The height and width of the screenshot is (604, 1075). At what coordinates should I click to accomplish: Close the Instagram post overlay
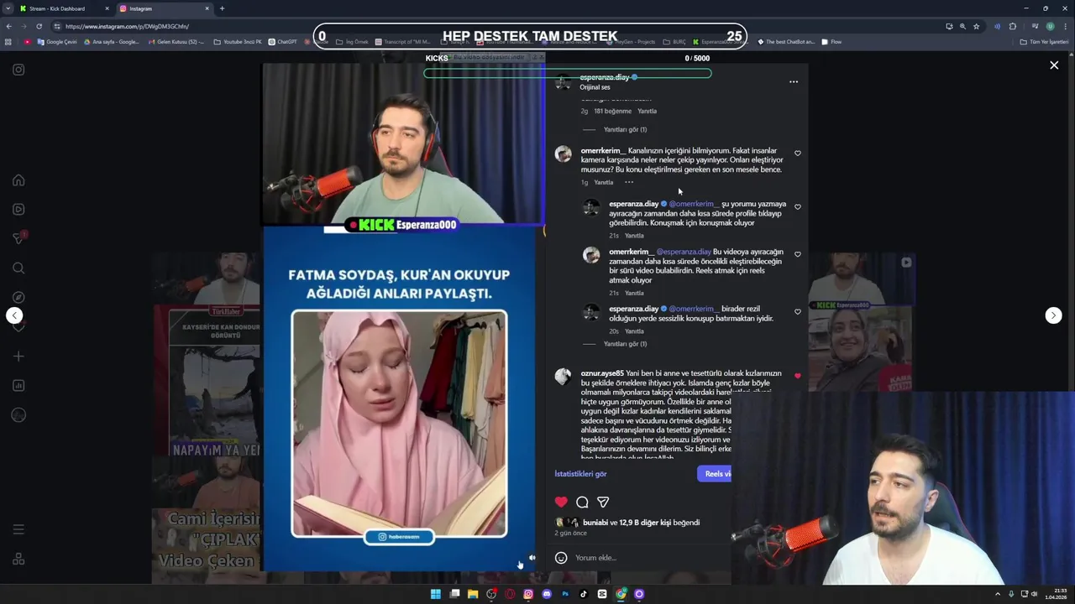tap(1054, 65)
